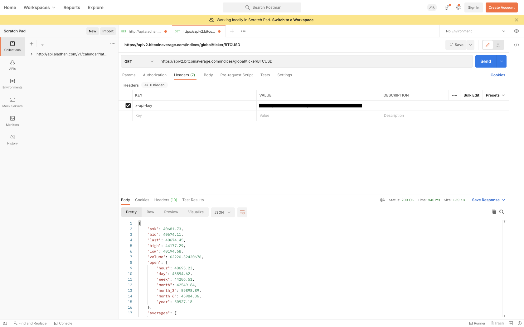524x327 pixels.
Task: Select the Preview response view
Action: (171, 212)
